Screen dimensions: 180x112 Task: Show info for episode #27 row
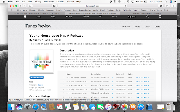113,93
